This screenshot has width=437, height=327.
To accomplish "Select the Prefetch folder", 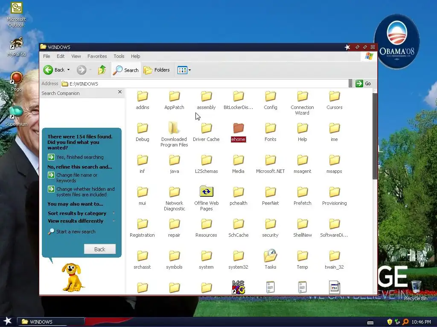I will (x=303, y=196).
